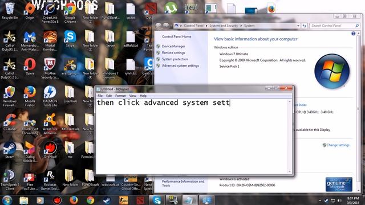Select the CCleaner desktop shortcut
This screenshot has height=205, width=365.
10,122
